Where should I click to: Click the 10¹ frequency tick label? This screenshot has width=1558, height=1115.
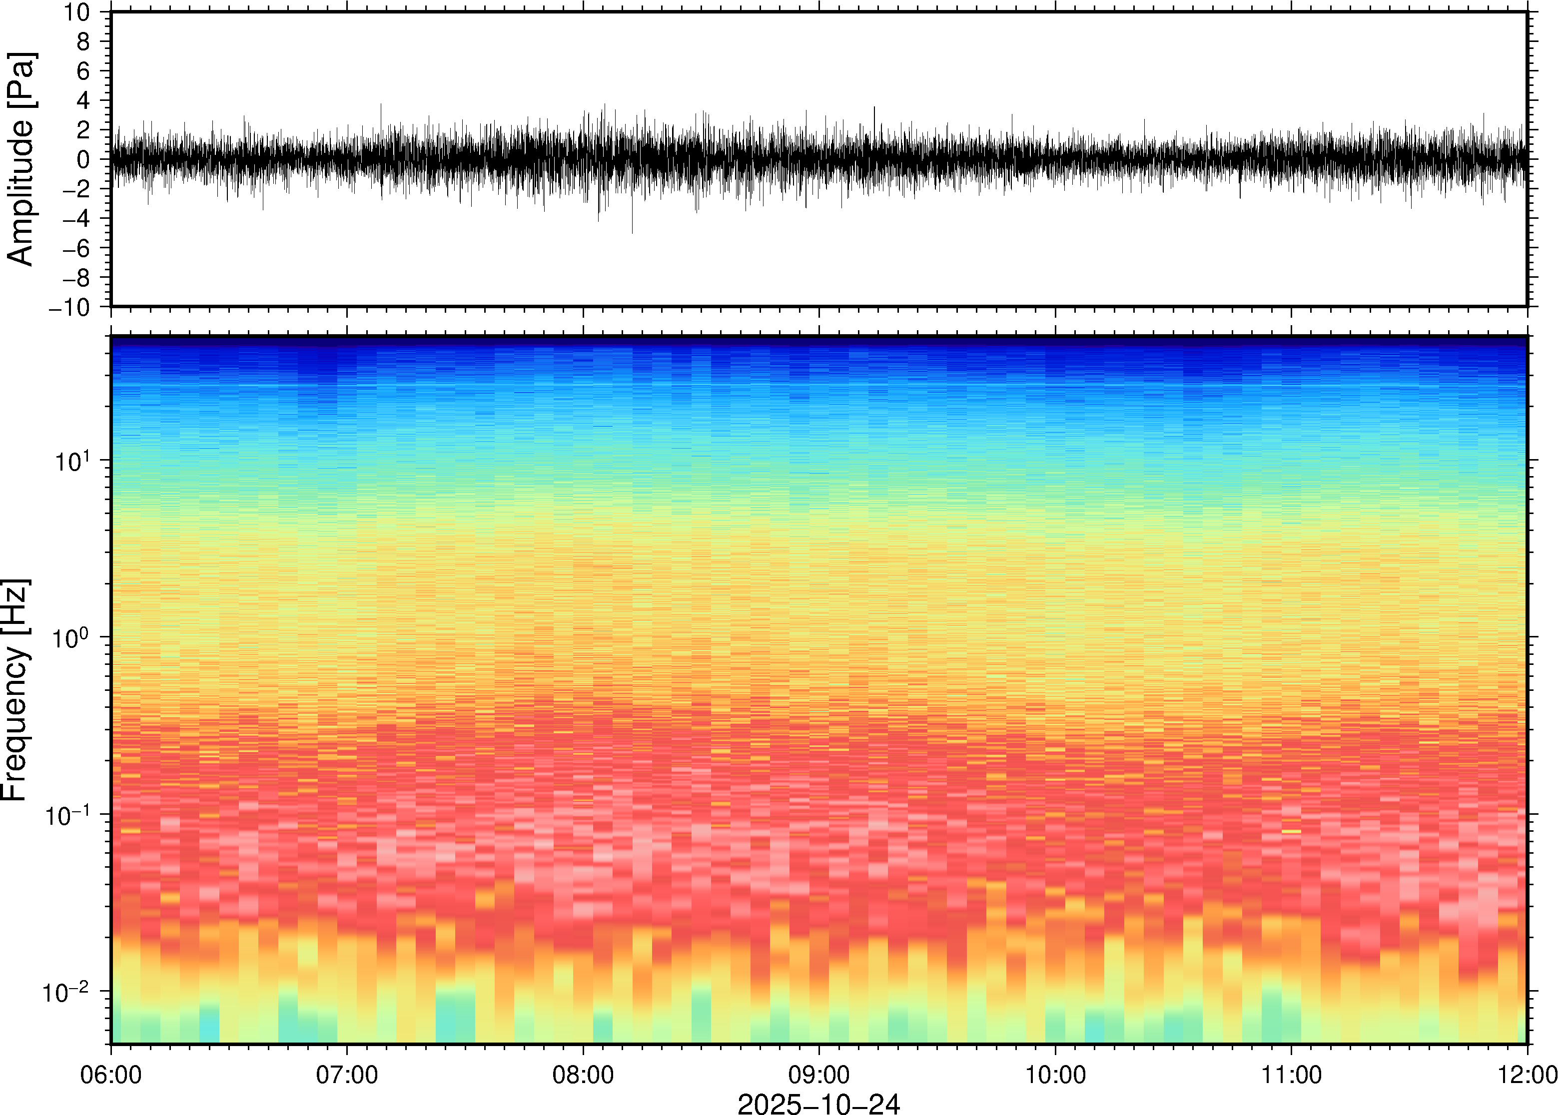(x=71, y=462)
